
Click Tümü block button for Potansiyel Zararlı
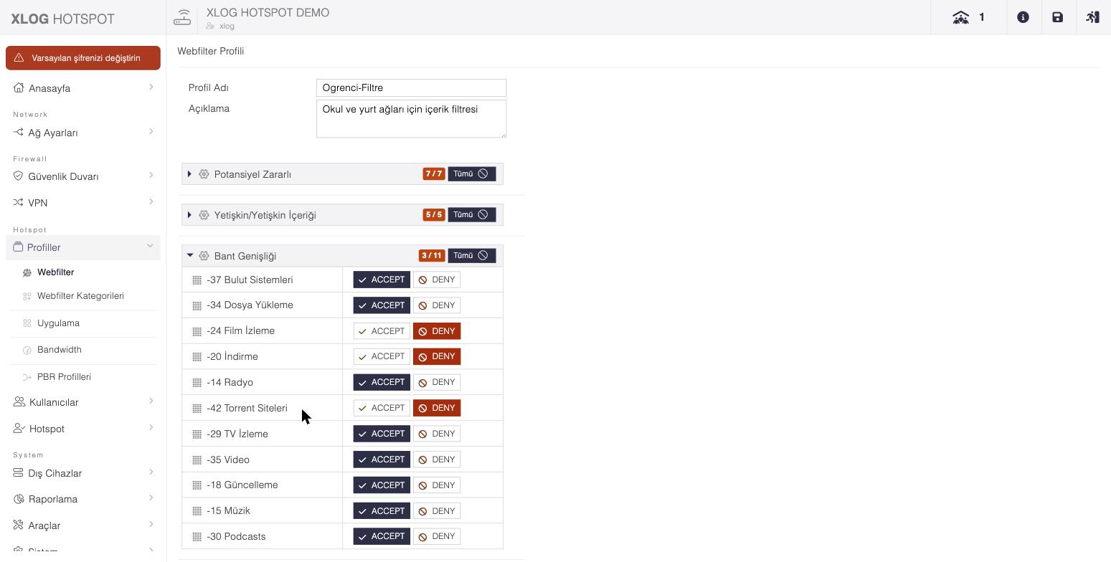coord(472,173)
